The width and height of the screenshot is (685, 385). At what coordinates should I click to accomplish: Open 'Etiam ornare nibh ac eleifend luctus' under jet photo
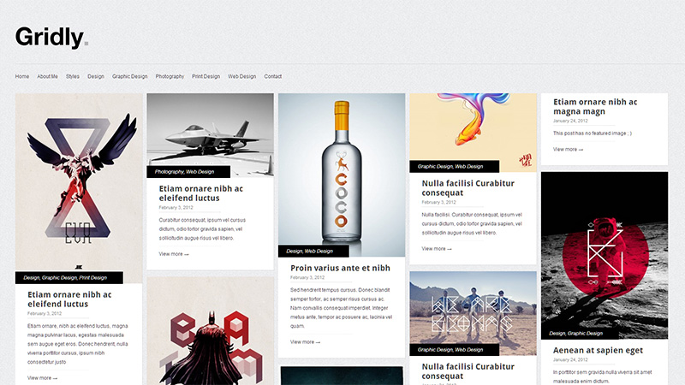coord(201,193)
